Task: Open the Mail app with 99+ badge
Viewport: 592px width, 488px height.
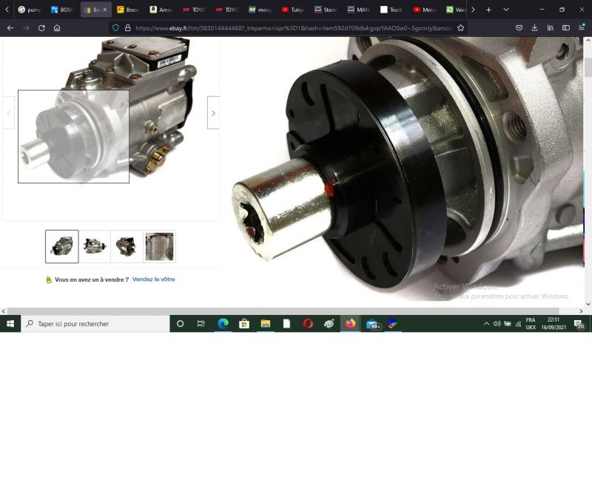Action: [373, 324]
